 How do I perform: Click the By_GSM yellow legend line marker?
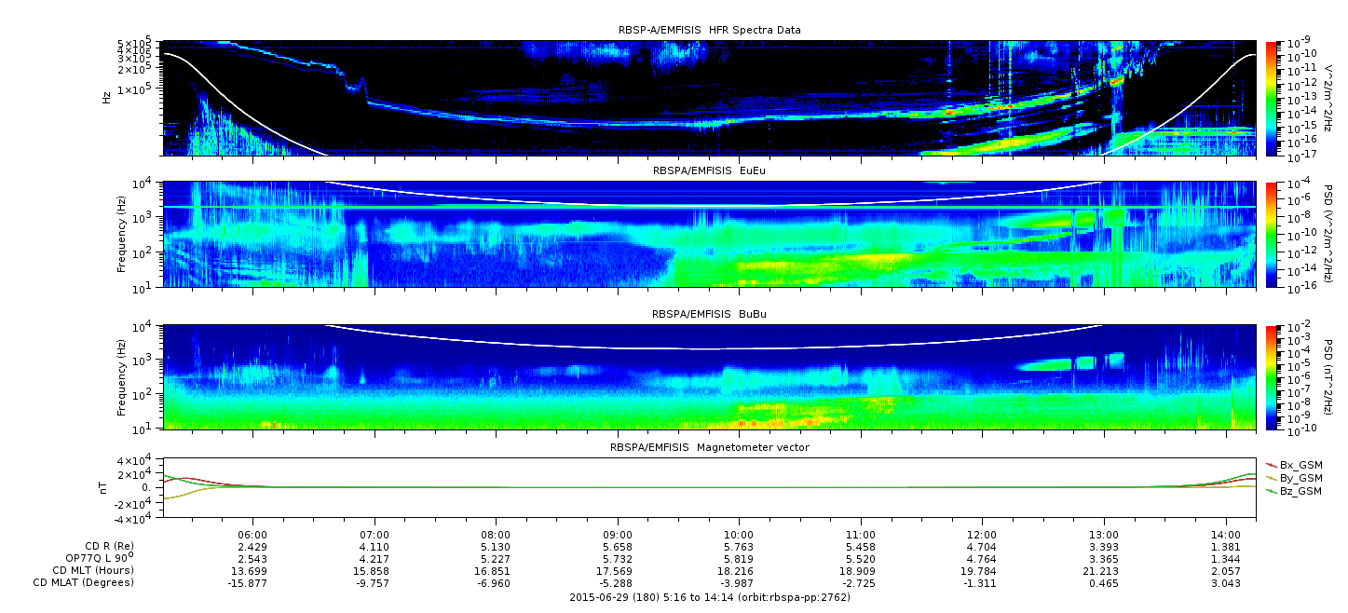point(1272,478)
